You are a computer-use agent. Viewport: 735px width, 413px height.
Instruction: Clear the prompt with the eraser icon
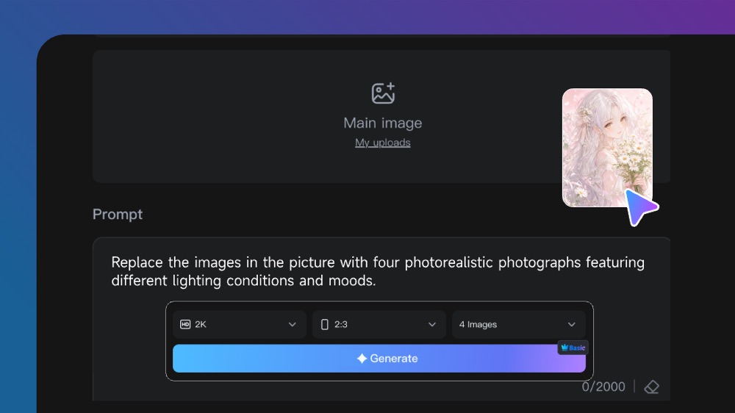click(x=651, y=387)
